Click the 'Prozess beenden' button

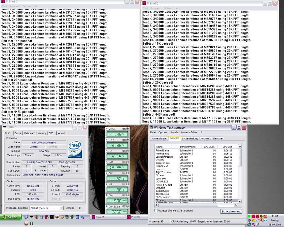[231, 211]
